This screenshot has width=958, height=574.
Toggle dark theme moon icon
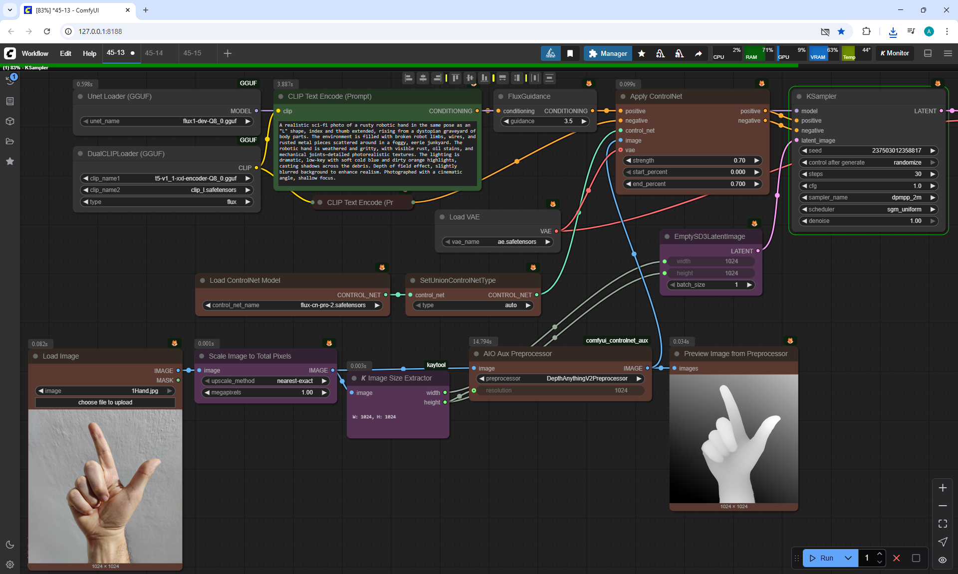10,545
